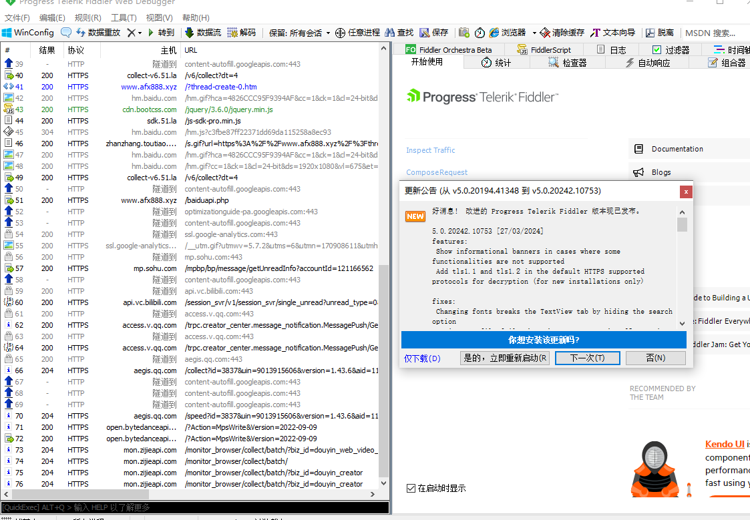Screen dimensions: 750x520
Task: Open the Rules (规则) menu
Action: coord(88,18)
